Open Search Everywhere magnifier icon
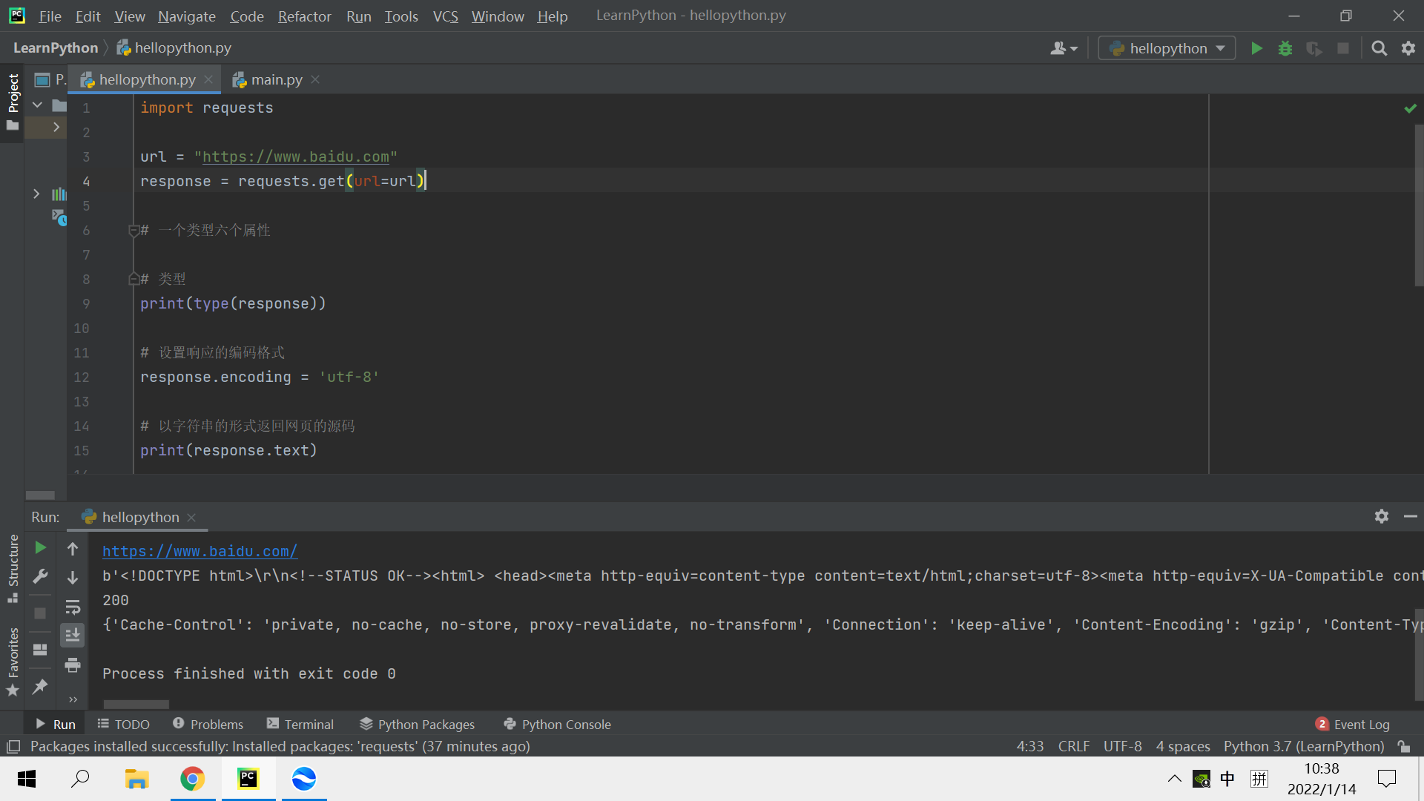Image resolution: width=1424 pixels, height=801 pixels. (1379, 48)
